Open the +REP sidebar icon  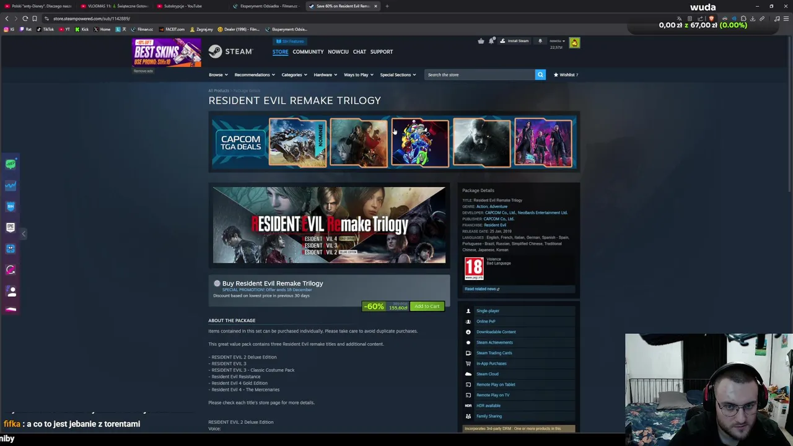(x=11, y=164)
